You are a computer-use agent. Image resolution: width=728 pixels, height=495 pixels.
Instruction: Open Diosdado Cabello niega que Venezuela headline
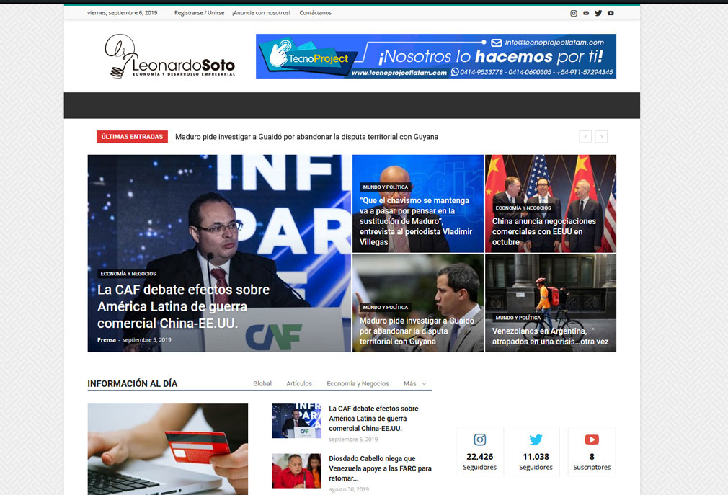coord(381,468)
